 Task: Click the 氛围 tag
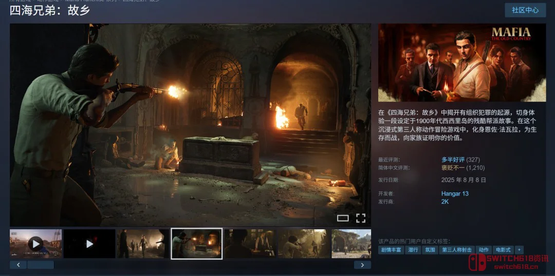point(430,250)
